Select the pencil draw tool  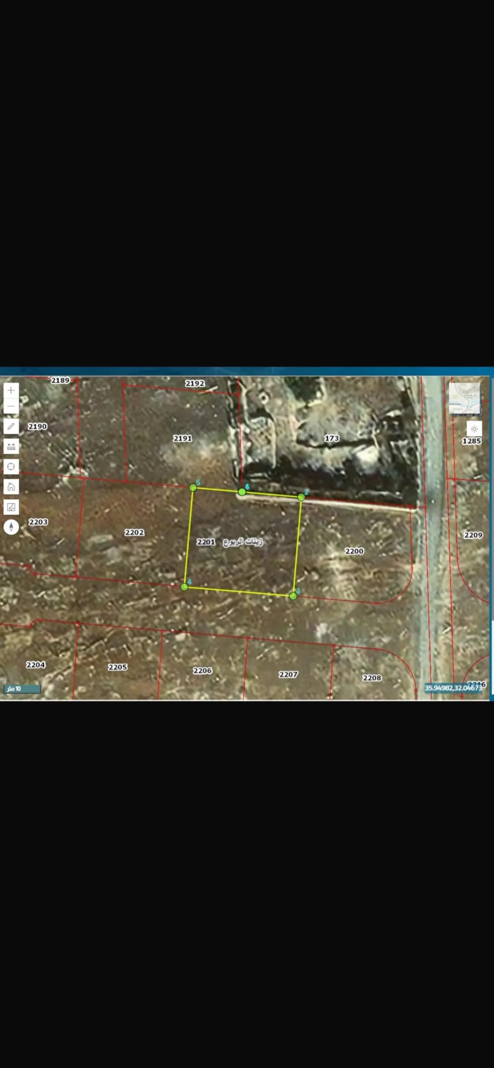tap(11, 427)
